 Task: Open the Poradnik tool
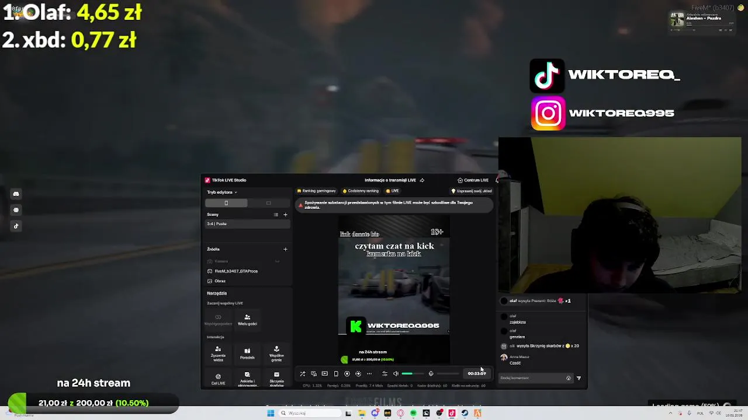[247, 353]
